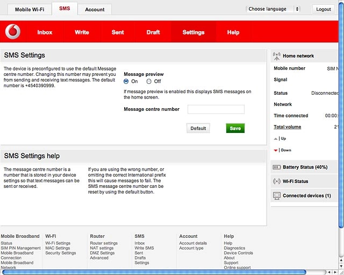
Task: Open Support footer link
Action: tap(231, 263)
